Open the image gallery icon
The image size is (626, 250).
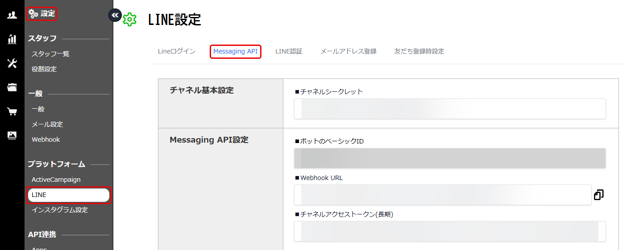coord(12,135)
